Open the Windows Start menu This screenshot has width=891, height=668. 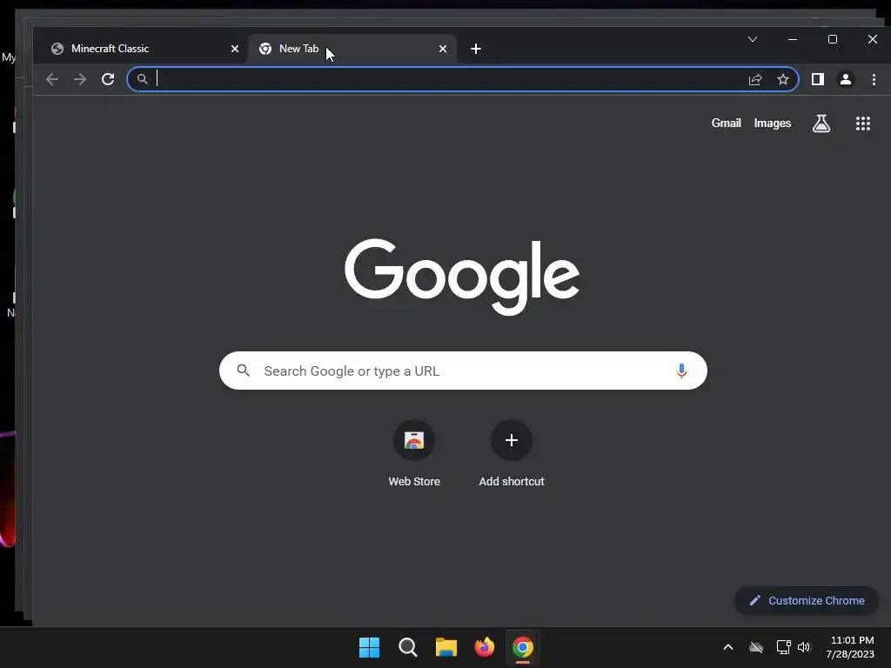pyautogui.click(x=369, y=647)
